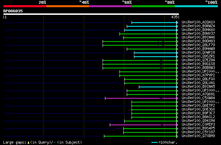Select the BP086035 query name
Screen dimensions: 221x145
tap(13, 11)
